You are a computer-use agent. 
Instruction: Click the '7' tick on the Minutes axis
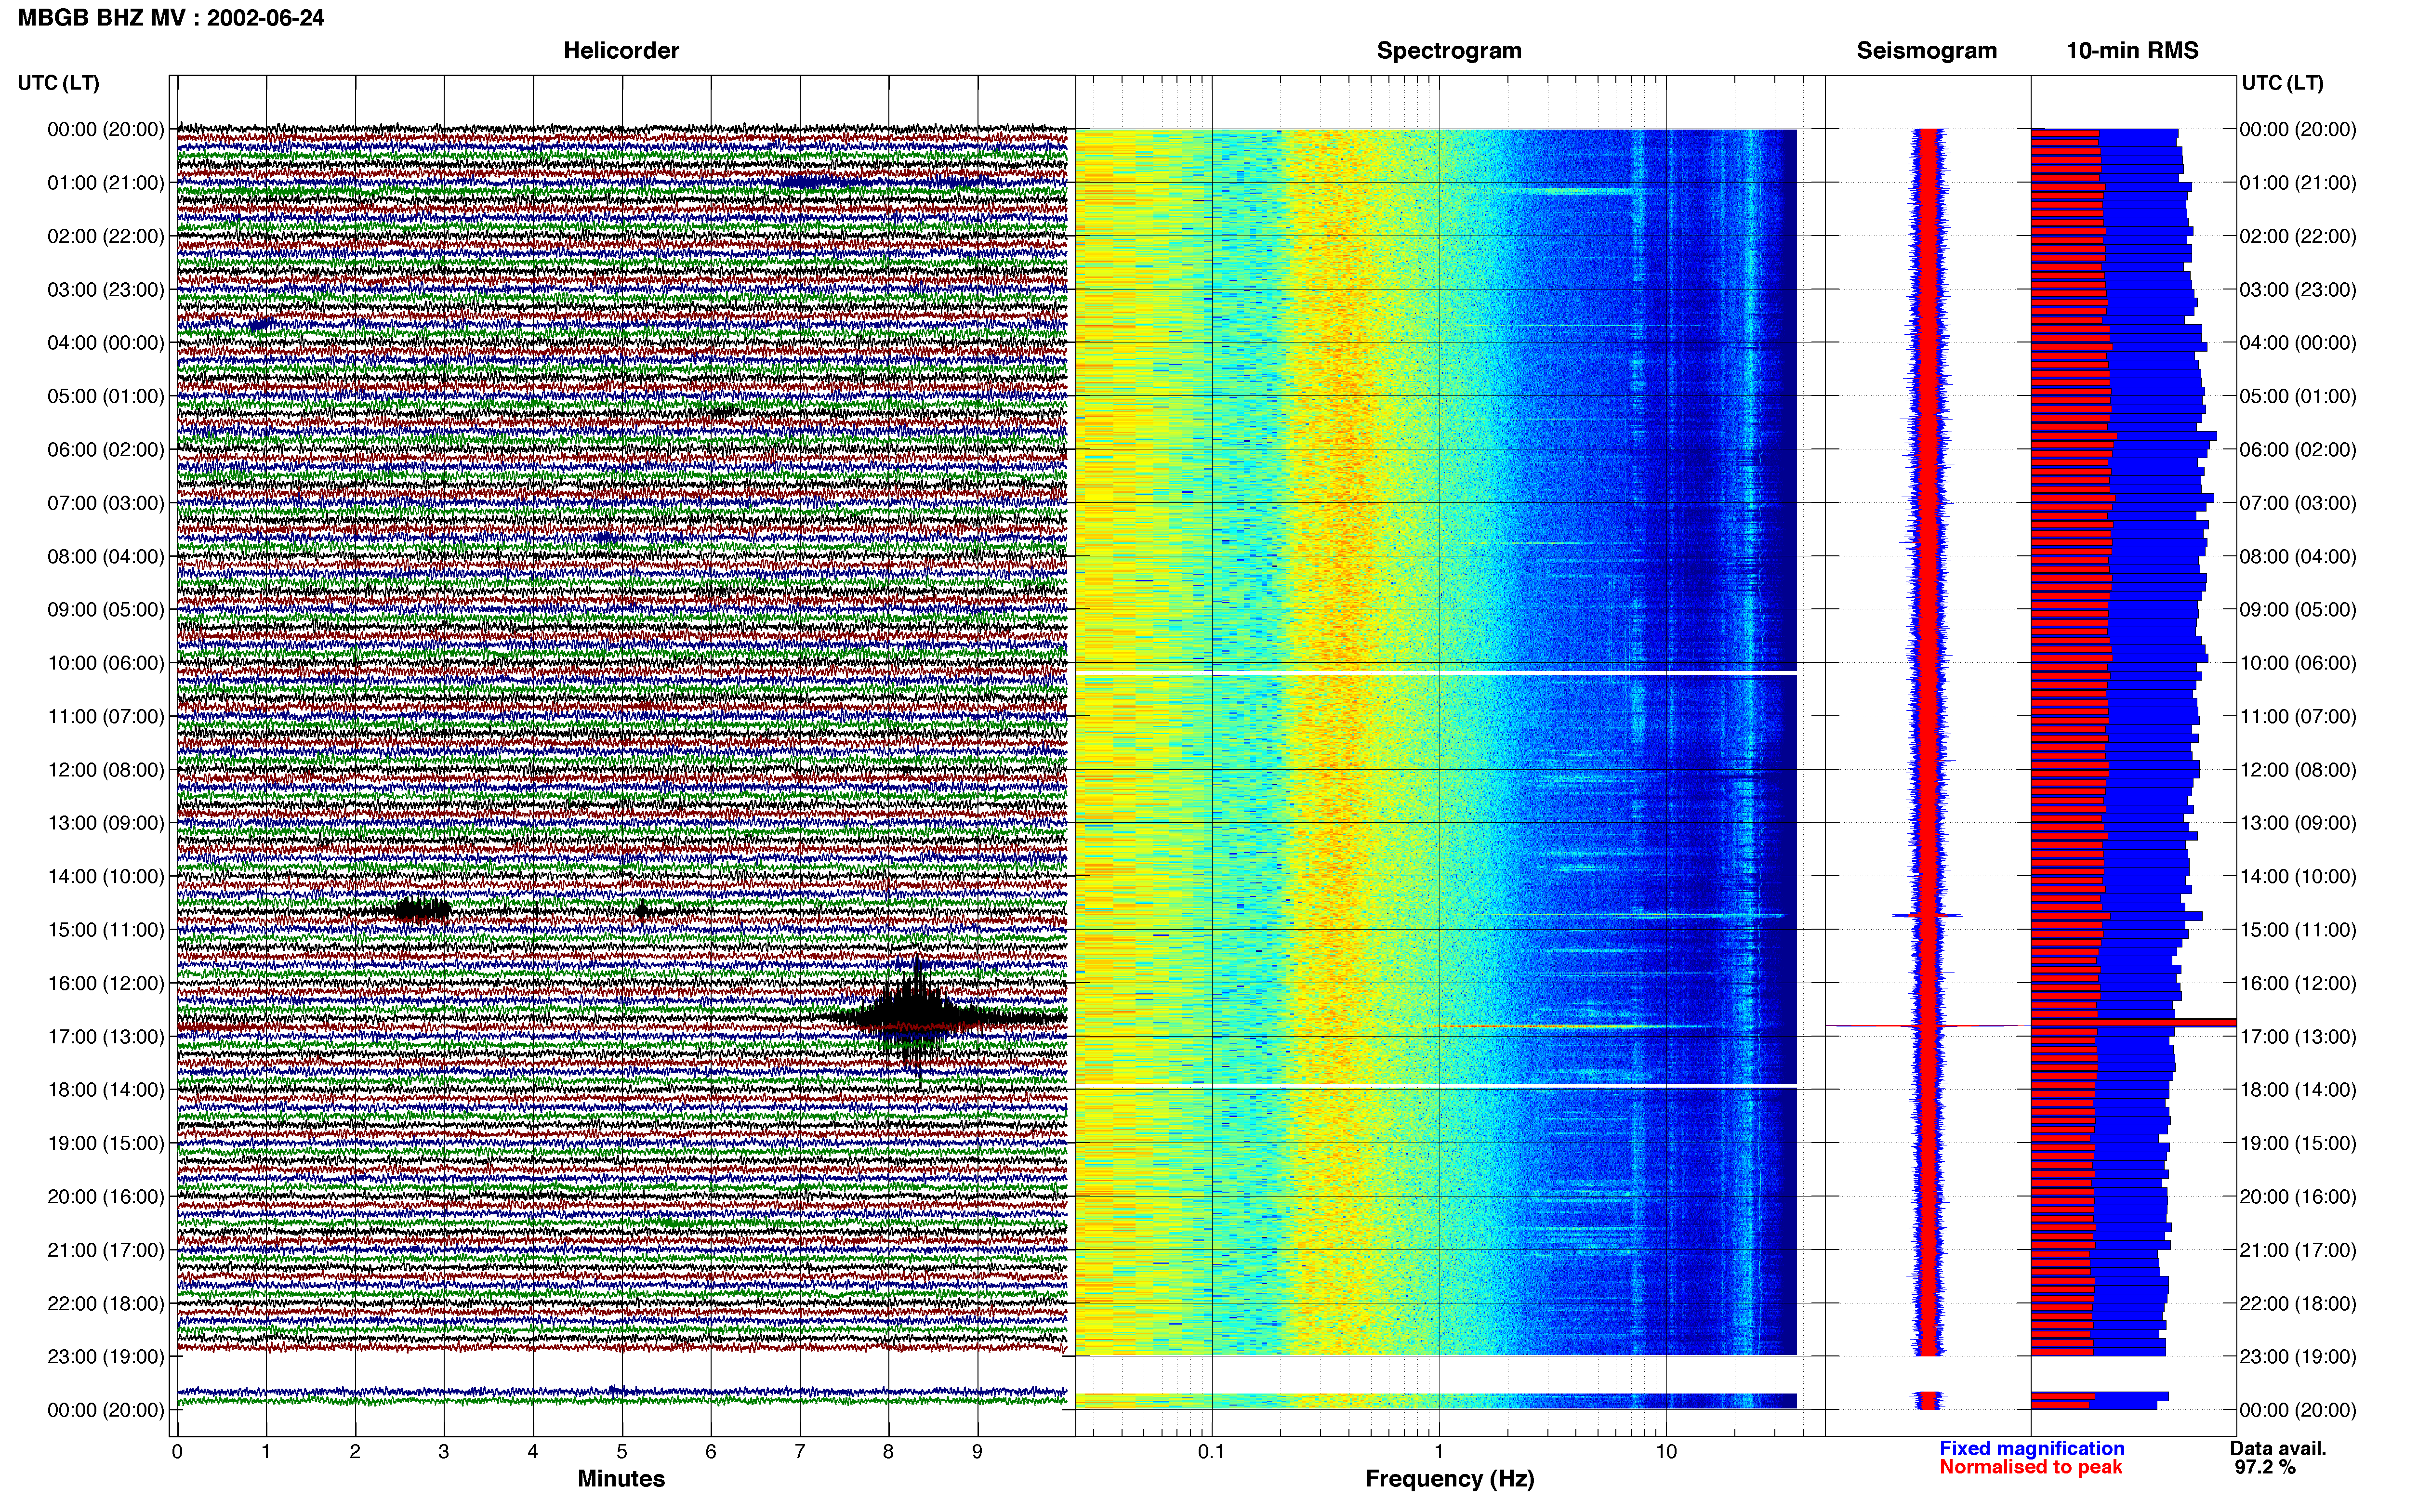[x=800, y=1452]
